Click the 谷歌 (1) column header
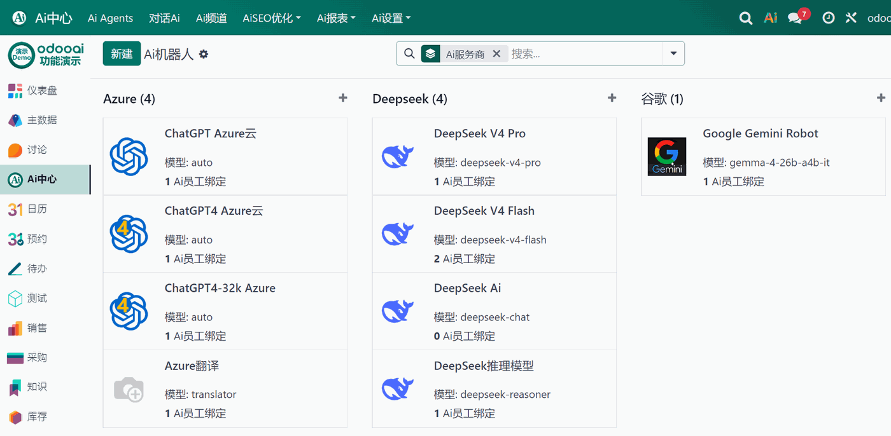This screenshot has height=436, width=891. point(662,99)
